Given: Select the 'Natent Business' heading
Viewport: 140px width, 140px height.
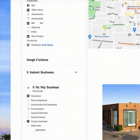Looking at the screenshot, I should pos(42,72).
